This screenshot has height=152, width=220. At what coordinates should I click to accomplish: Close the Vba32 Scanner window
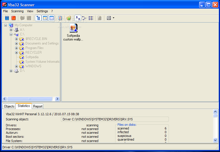215,5
